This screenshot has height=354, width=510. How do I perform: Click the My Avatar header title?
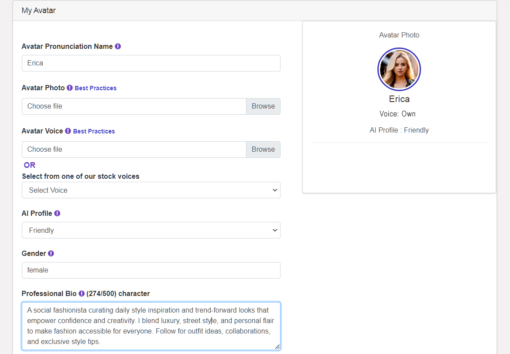click(x=39, y=10)
